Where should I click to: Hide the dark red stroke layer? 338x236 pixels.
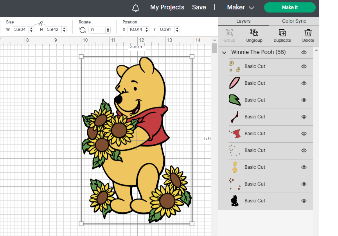pyautogui.click(x=304, y=117)
